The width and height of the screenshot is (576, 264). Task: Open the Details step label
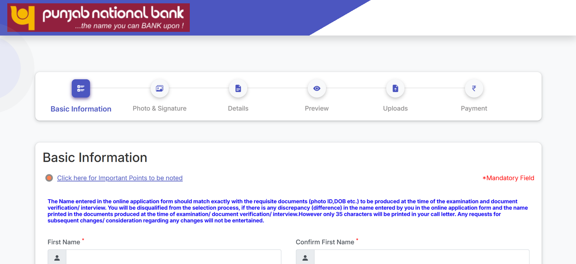tap(238, 109)
